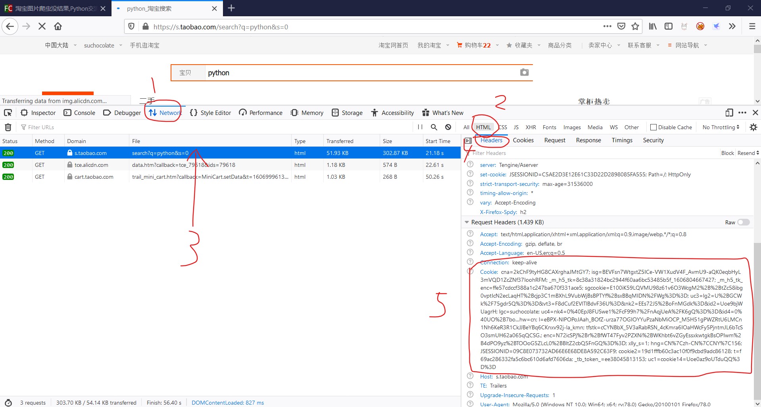Expand the suchocolate account dropdown
Screen dimensions: 761x407
pyautogui.click(x=103, y=45)
